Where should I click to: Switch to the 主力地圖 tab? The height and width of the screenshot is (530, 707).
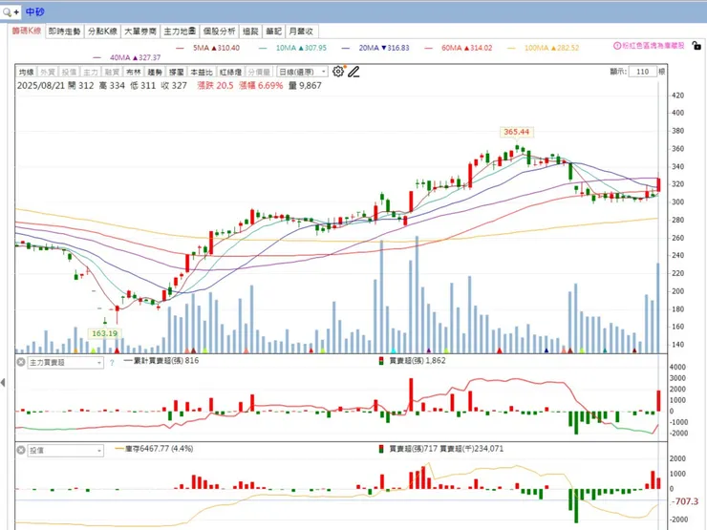[180, 32]
